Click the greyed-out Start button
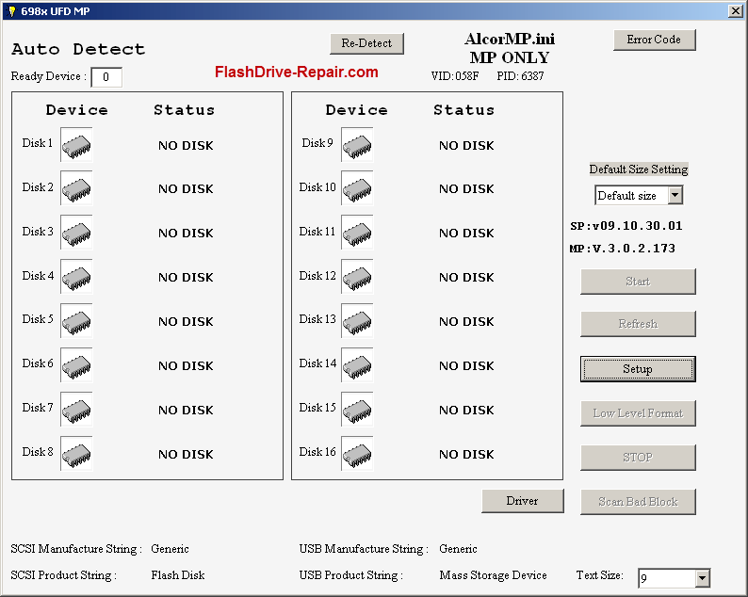748x597 pixels. (638, 282)
